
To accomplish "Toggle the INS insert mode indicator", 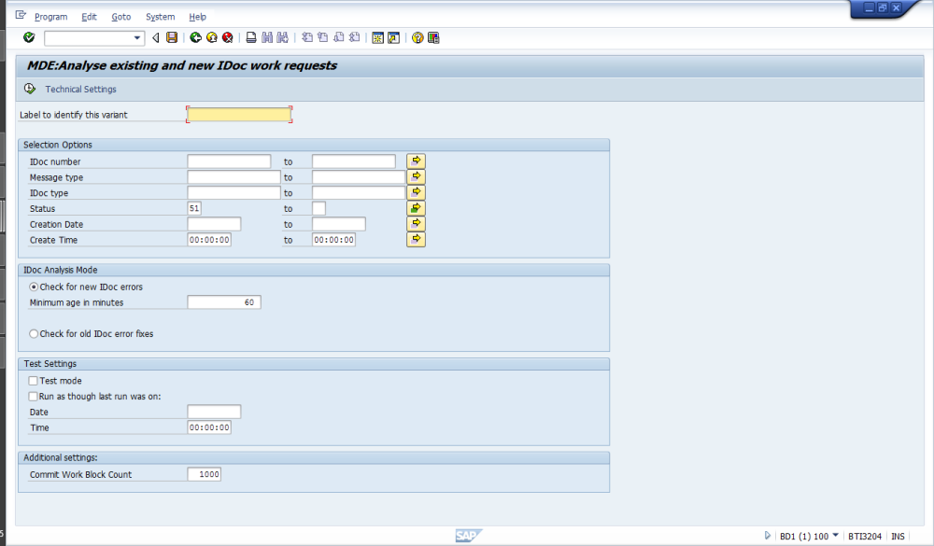I will 898,536.
